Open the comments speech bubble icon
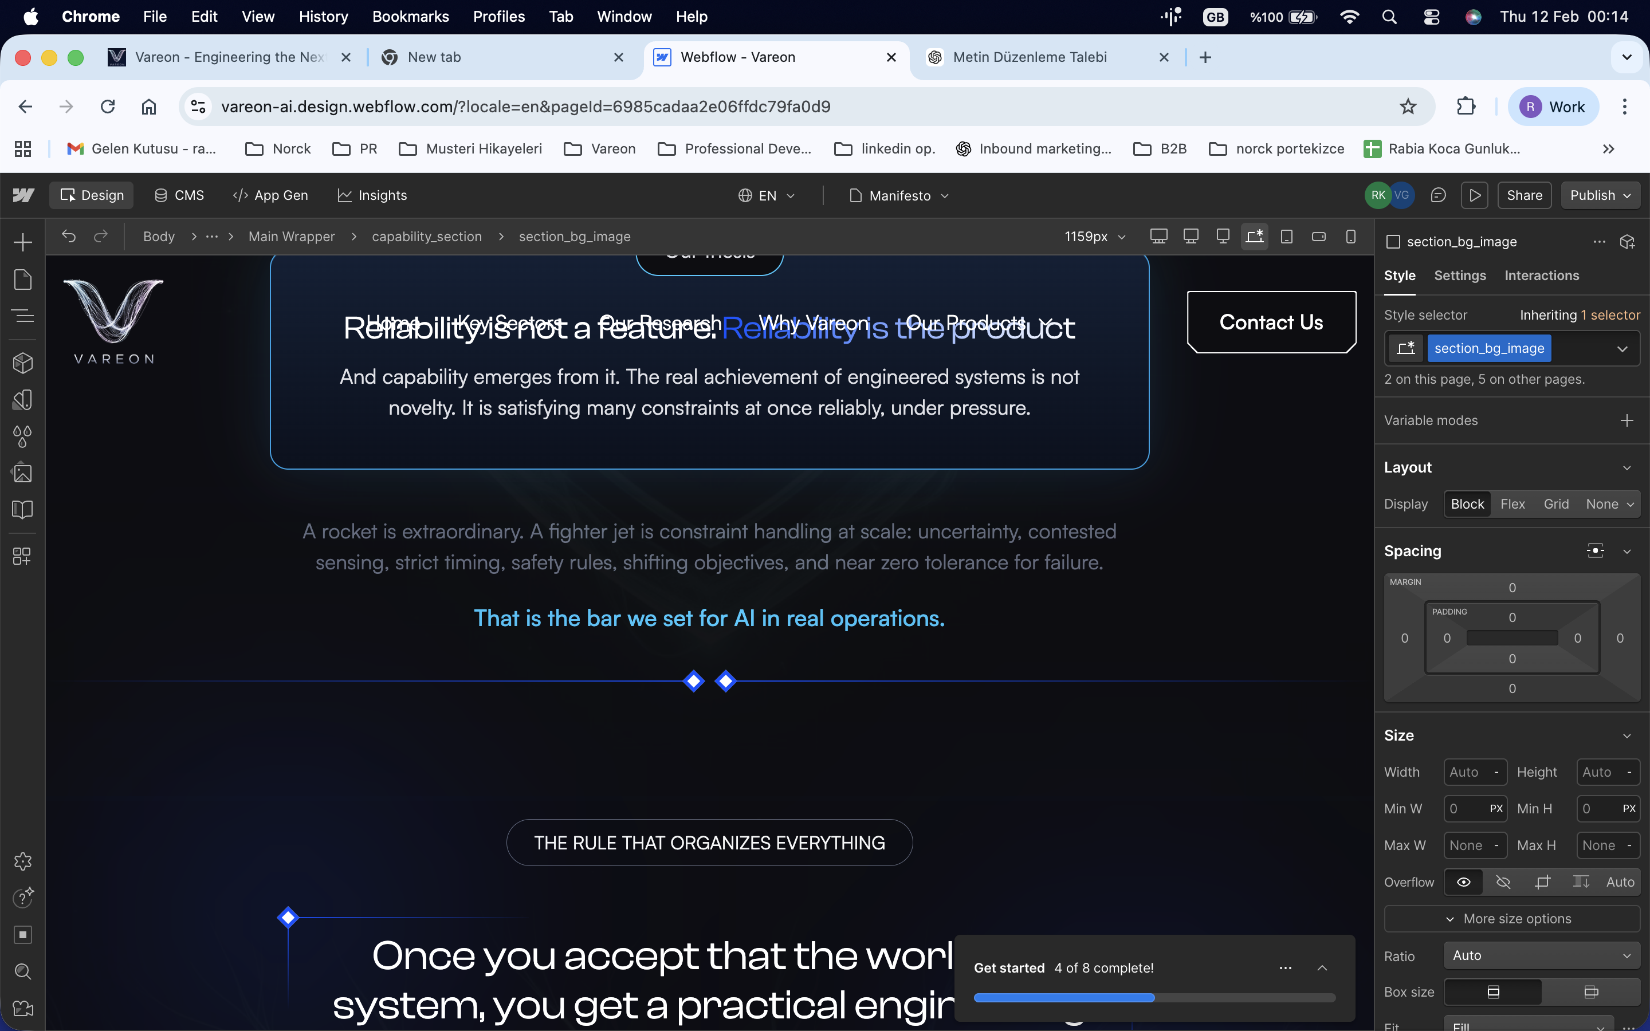Image resolution: width=1650 pixels, height=1031 pixels. pos(1438,196)
